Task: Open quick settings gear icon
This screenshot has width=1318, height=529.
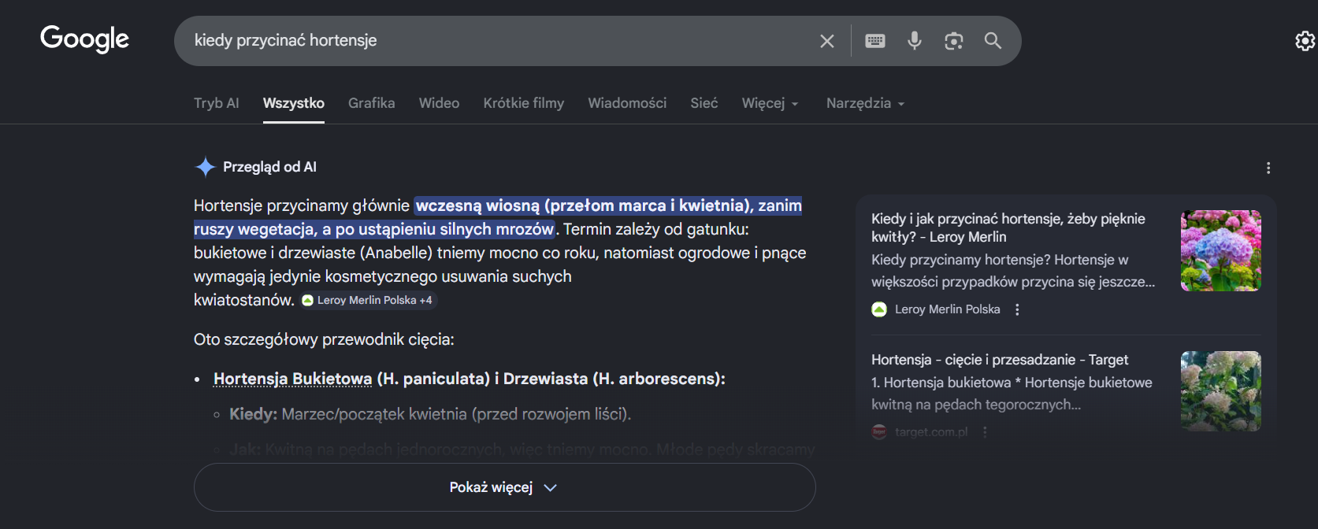Action: [x=1305, y=40]
